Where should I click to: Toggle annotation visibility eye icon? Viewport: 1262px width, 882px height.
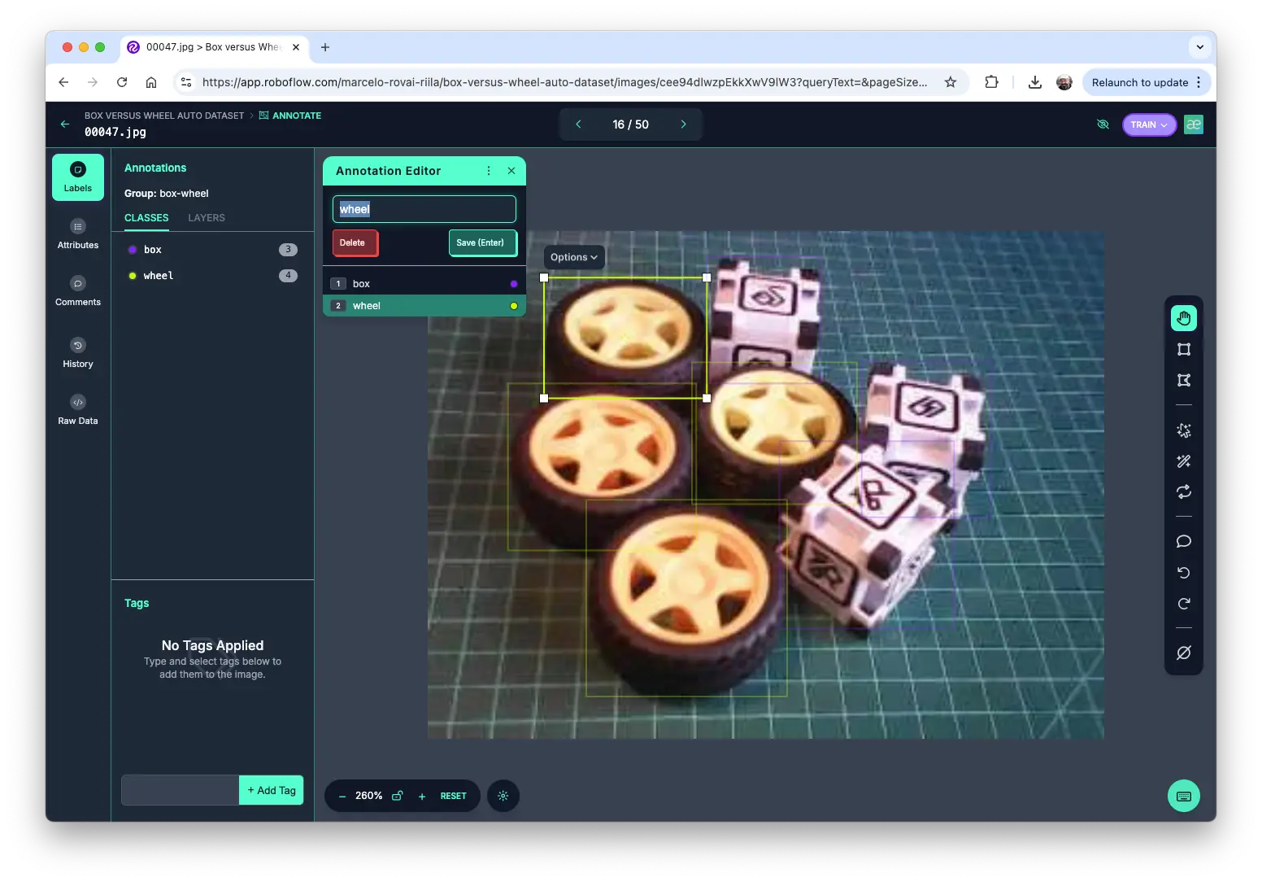pos(1103,124)
